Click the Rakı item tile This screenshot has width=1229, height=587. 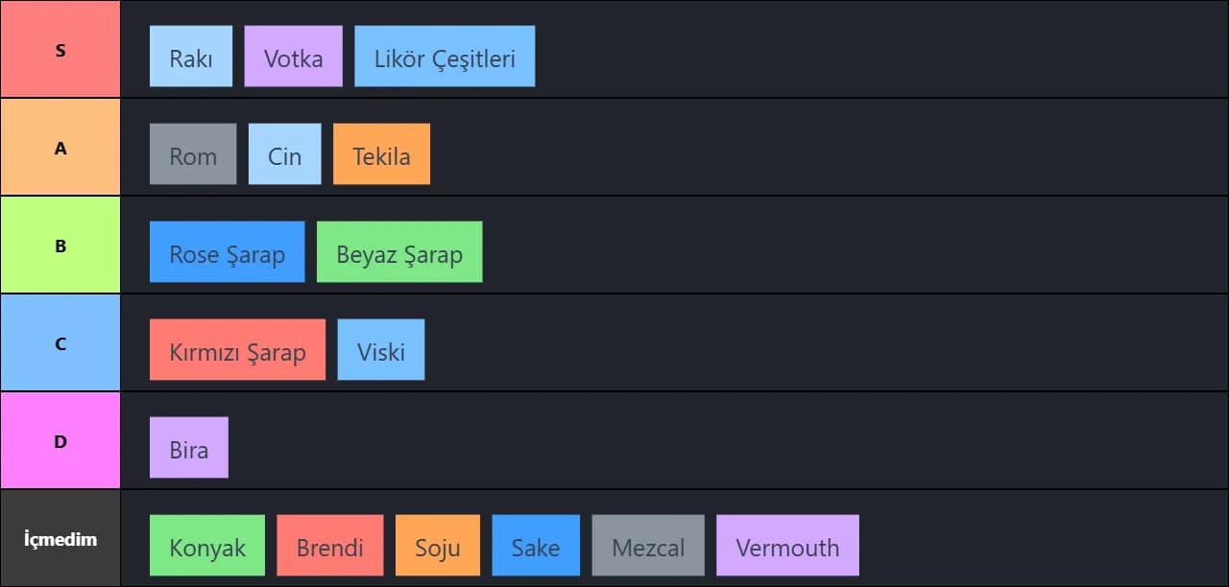[191, 57]
